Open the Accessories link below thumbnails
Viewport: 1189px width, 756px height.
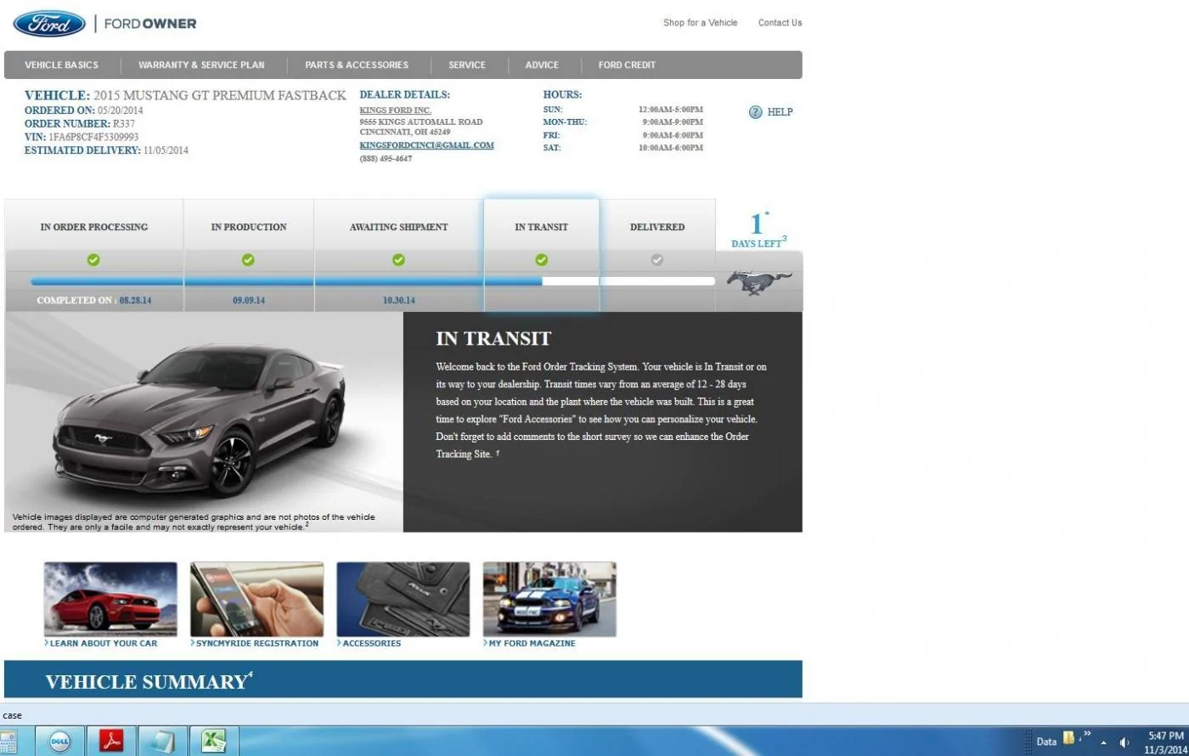tap(371, 643)
